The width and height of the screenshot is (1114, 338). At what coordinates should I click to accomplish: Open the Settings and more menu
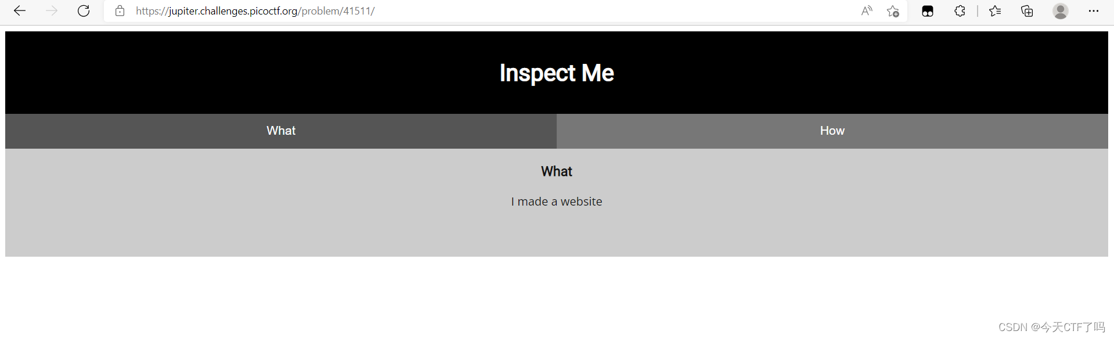1093,11
